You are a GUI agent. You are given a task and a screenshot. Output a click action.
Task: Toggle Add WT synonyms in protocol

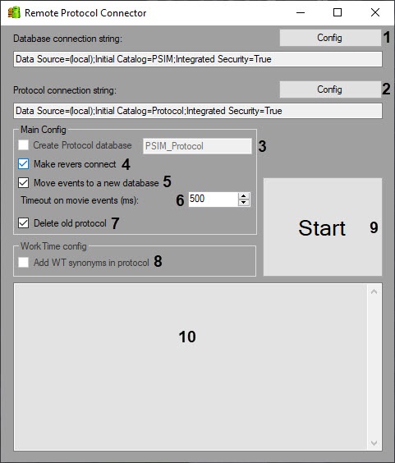[23, 262]
